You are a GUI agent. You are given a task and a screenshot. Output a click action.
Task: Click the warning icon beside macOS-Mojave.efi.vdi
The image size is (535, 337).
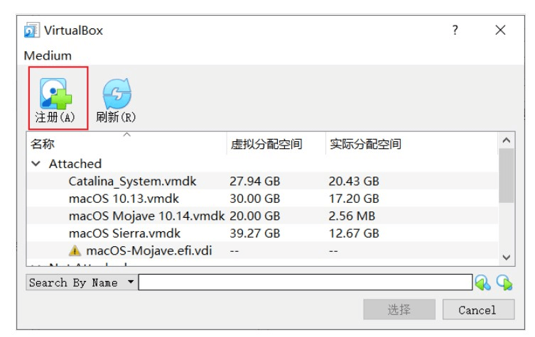tap(75, 250)
